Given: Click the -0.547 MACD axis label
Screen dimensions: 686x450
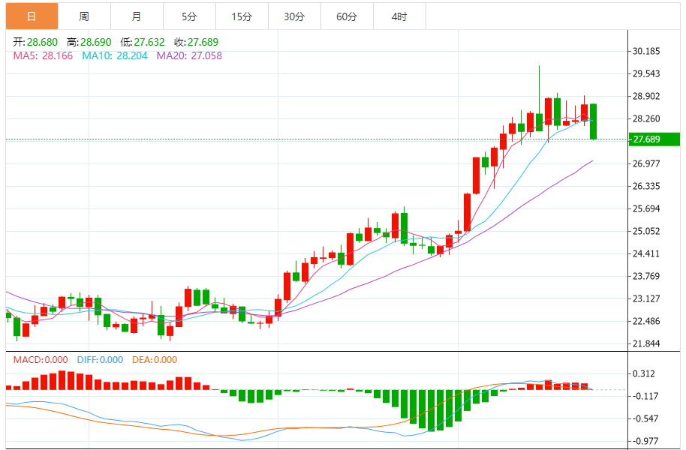Looking at the screenshot, I should coord(645,418).
